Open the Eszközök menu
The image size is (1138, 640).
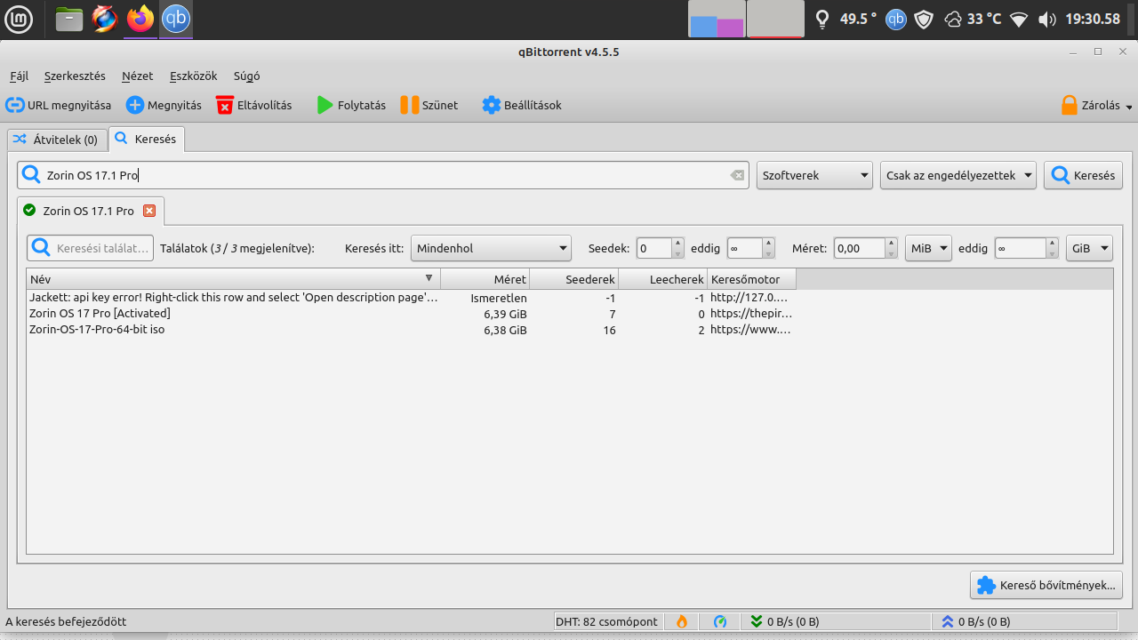[193, 76]
